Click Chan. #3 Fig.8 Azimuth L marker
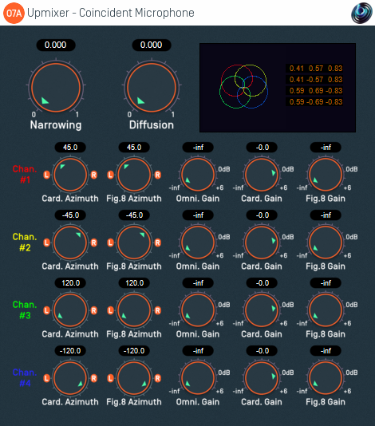 tap(110, 310)
